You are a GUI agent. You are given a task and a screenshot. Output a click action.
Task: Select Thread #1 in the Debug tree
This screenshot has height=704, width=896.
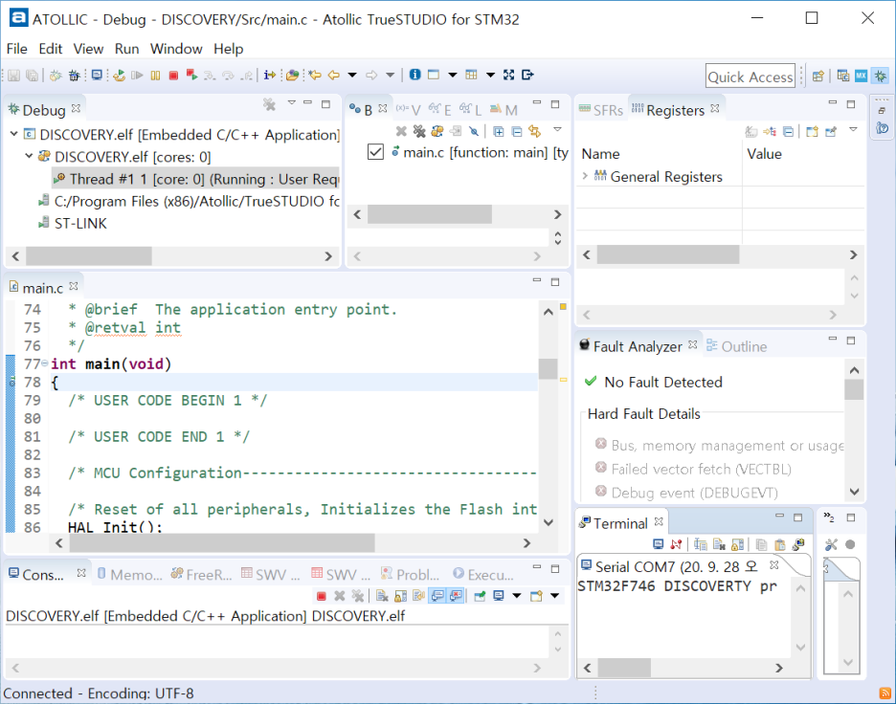point(196,179)
